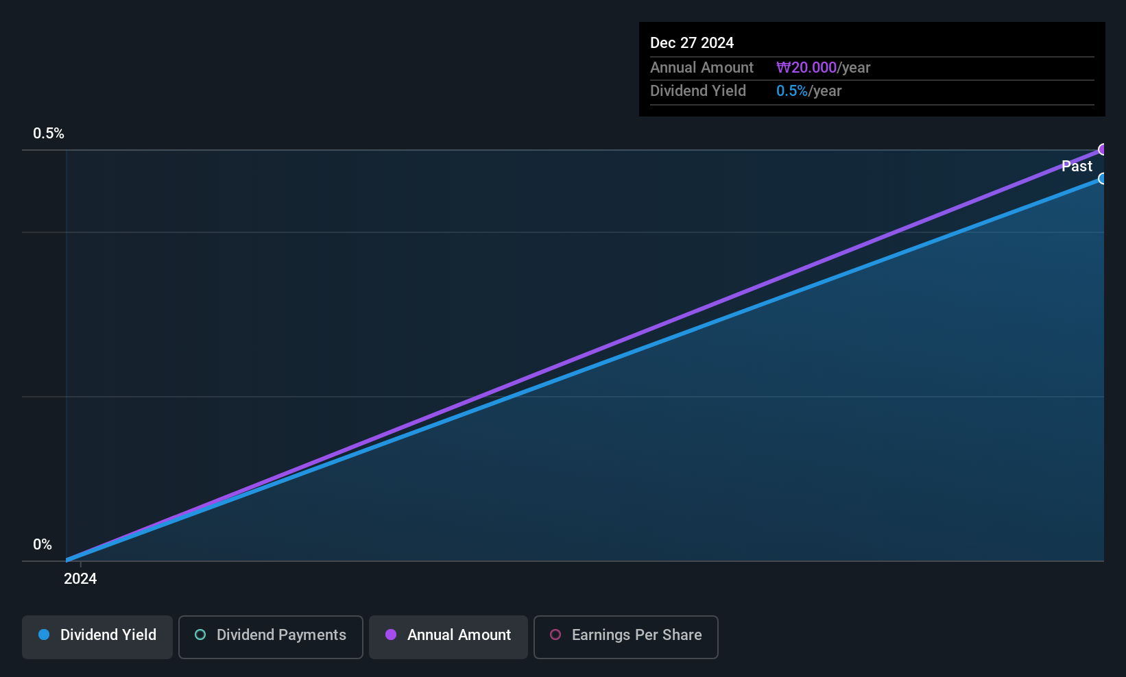Click the Past label on the chart
The height and width of the screenshot is (677, 1126).
[1077, 166]
